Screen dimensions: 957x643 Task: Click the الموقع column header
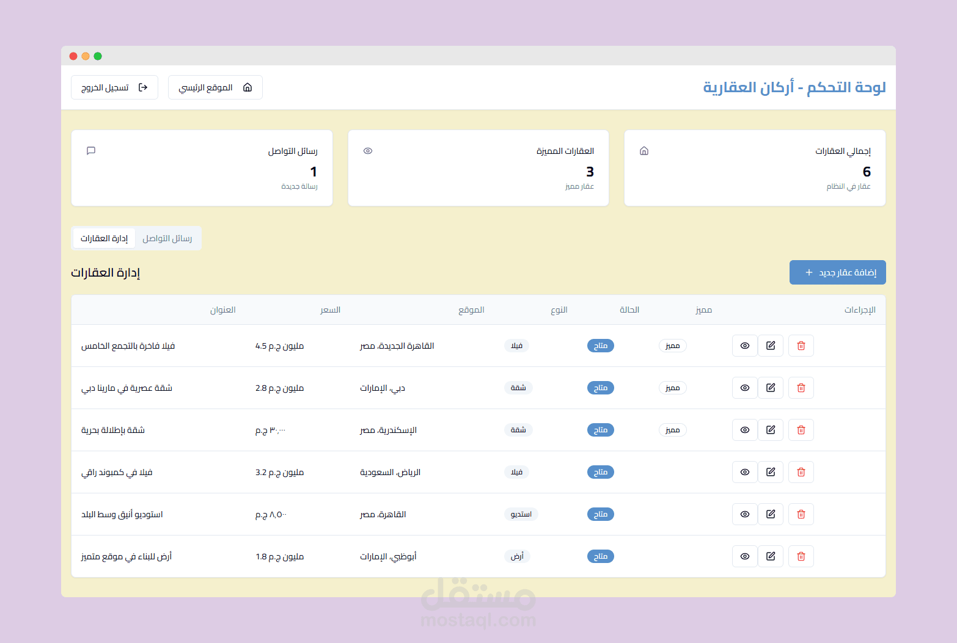tap(472, 310)
